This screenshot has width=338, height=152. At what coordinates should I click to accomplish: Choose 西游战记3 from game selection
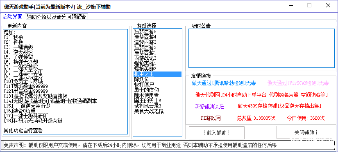pyautogui.click(x=157, y=58)
